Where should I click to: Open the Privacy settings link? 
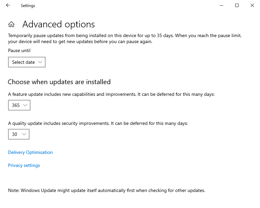click(24, 165)
